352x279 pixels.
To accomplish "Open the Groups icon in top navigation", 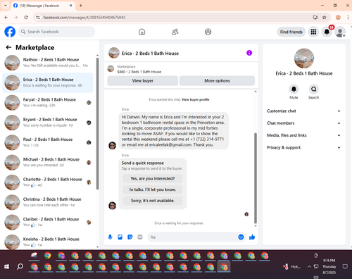I will tap(208, 32).
